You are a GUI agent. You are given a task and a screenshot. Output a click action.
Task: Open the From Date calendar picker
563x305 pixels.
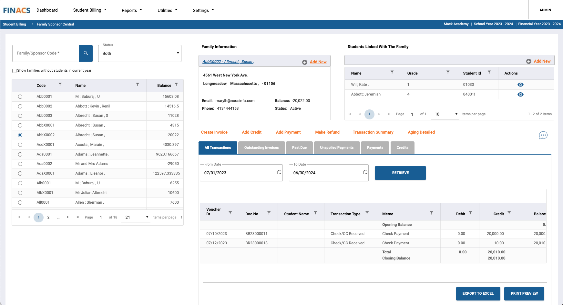(279, 173)
